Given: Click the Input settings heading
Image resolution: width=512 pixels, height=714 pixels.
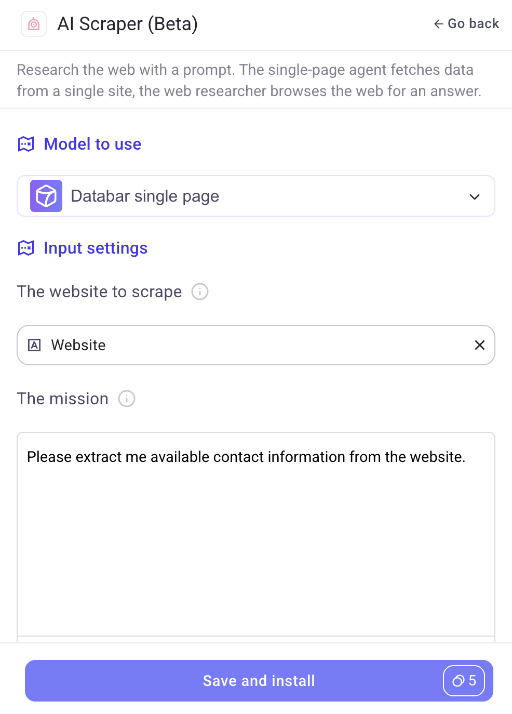Looking at the screenshot, I should tap(96, 248).
